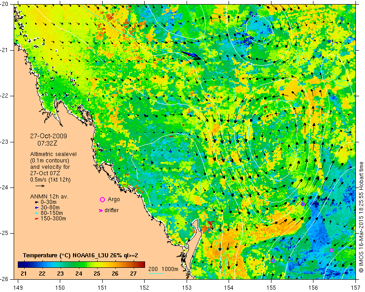Click the cyan 80-150m arrow legend symbol
The image size is (365, 292).
pyautogui.click(x=36, y=213)
